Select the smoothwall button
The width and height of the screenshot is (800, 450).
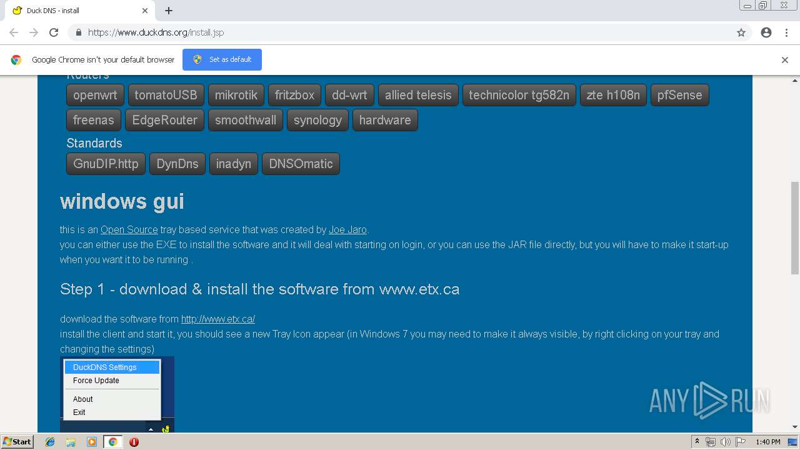coord(245,120)
